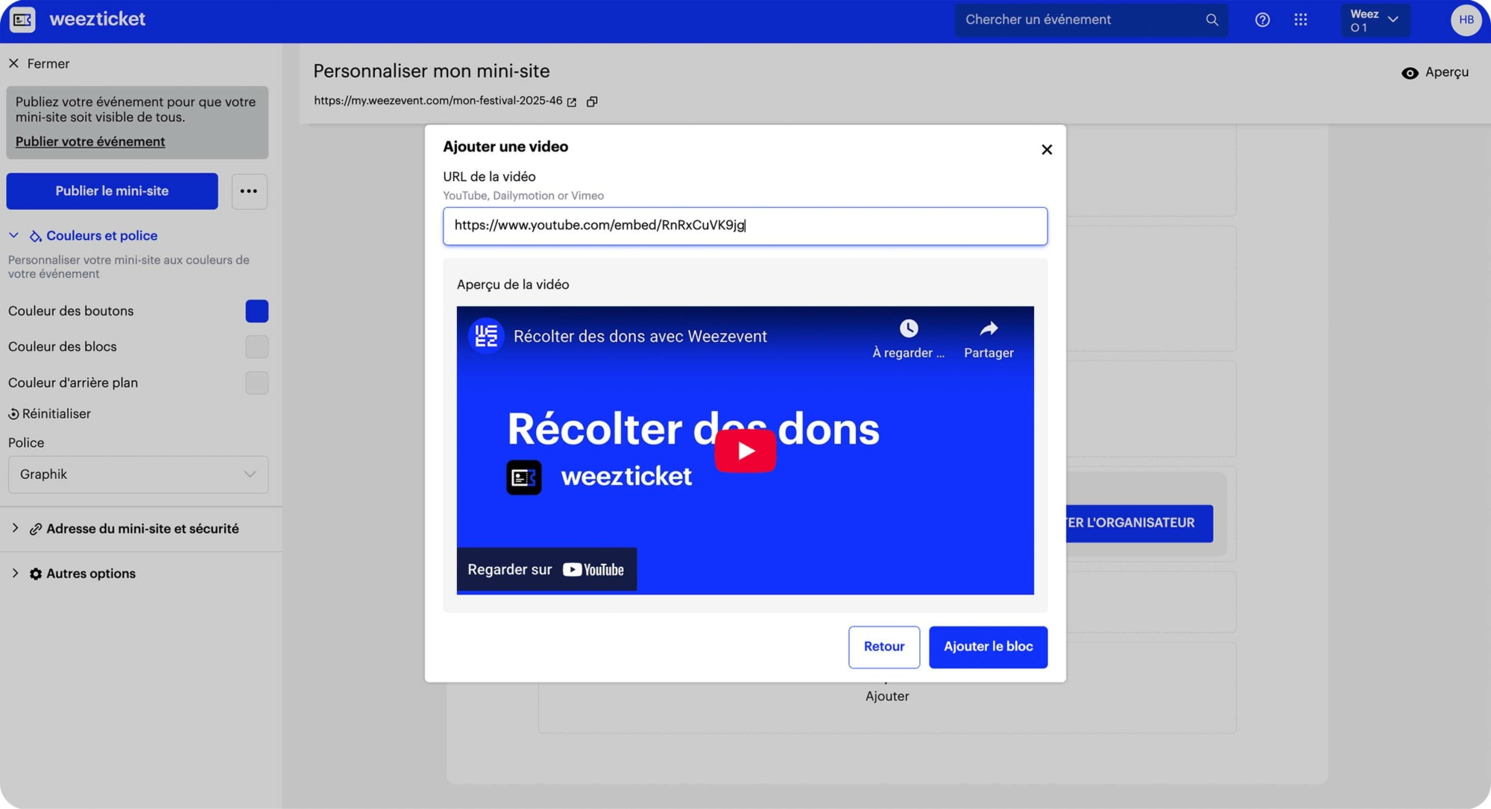Open the three-dots more options menu
The width and height of the screenshot is (1491, 809).
(249, 191)
